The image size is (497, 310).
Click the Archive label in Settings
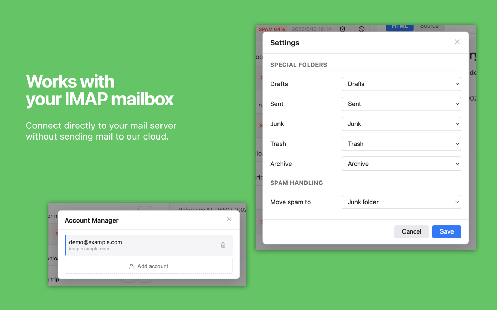click(x=281, y=164)
